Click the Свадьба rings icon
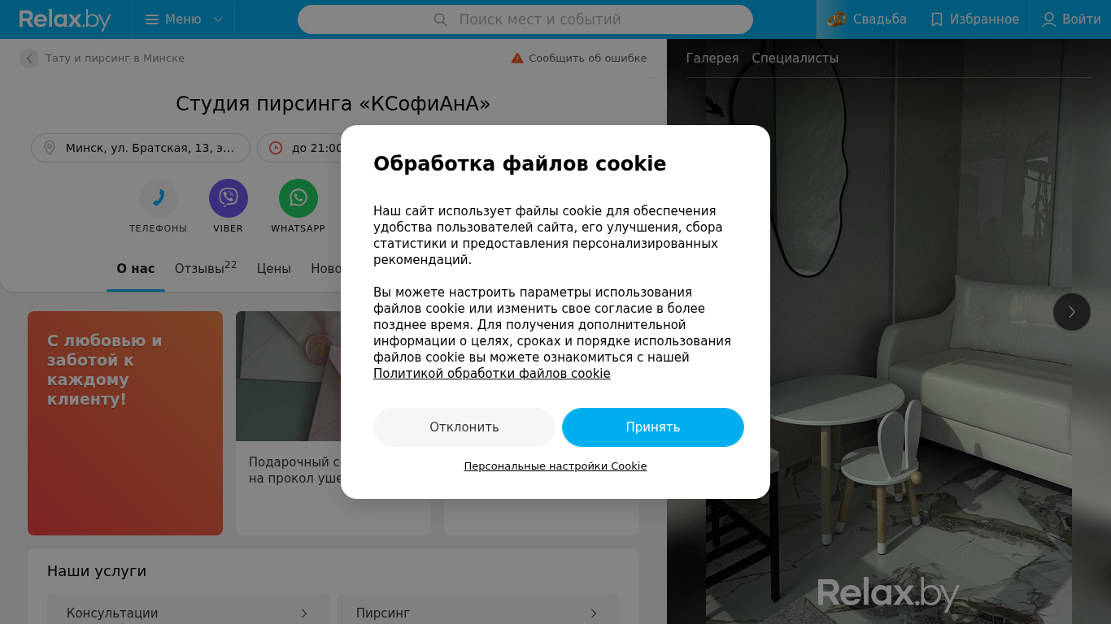 (x=837, y=19)
